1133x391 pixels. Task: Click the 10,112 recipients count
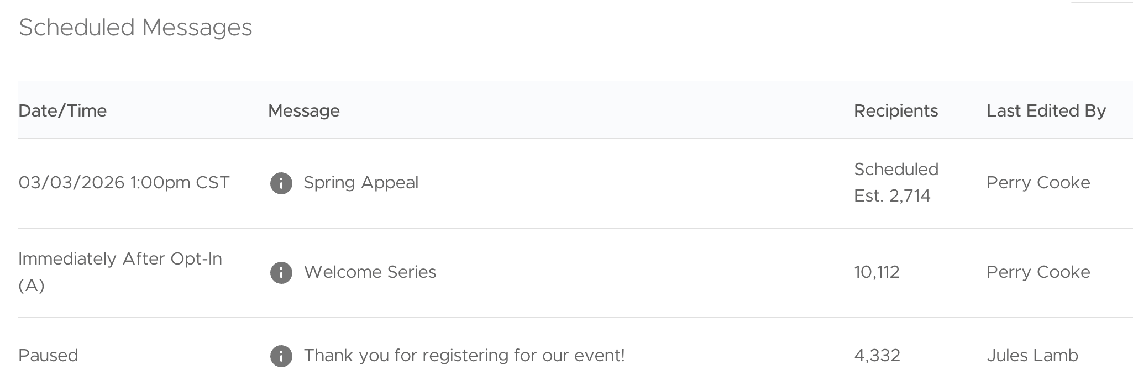(877, 272)
